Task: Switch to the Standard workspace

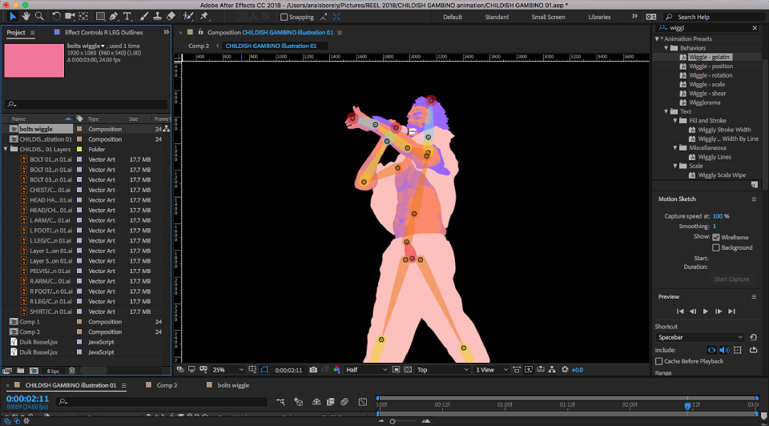Action: (497, 17)
